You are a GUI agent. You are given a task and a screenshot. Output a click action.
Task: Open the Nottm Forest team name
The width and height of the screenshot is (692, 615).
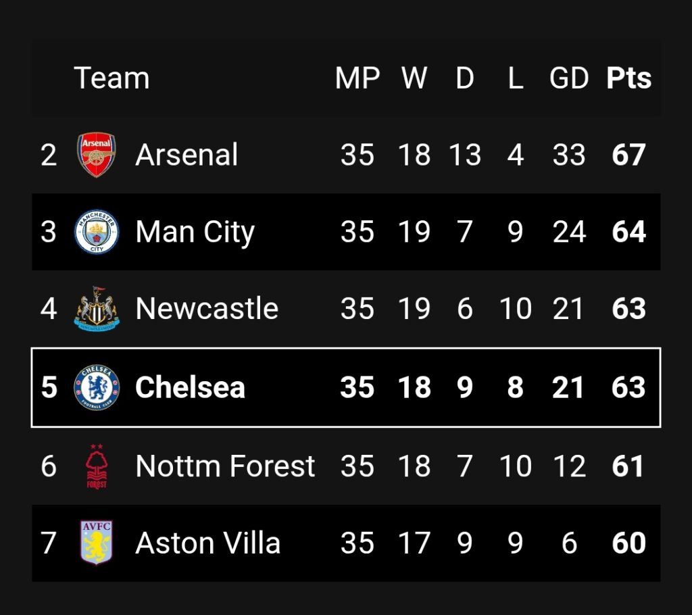tap(225, 466)
